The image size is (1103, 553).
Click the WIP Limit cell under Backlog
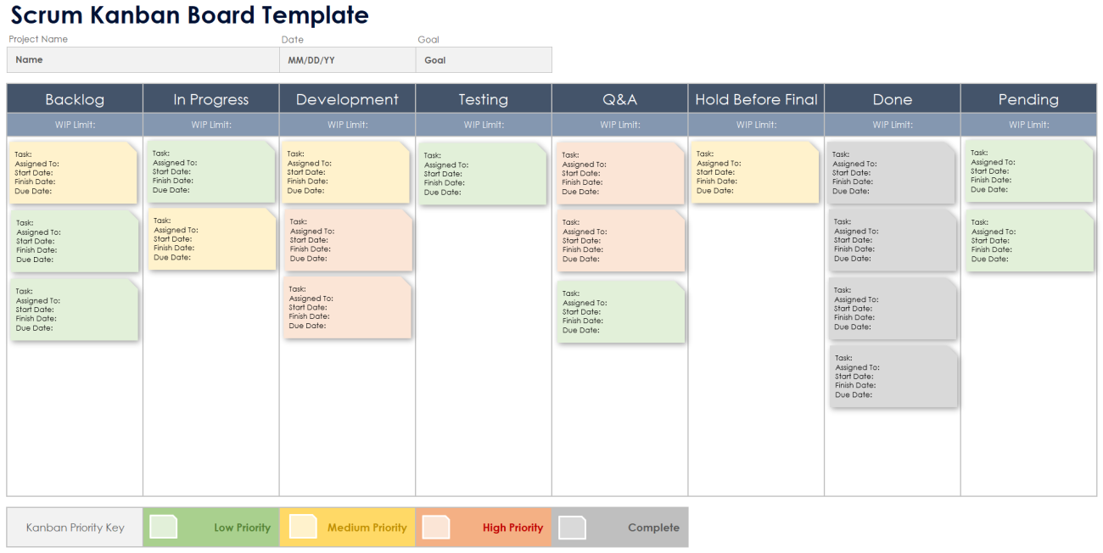pos(75,124)
